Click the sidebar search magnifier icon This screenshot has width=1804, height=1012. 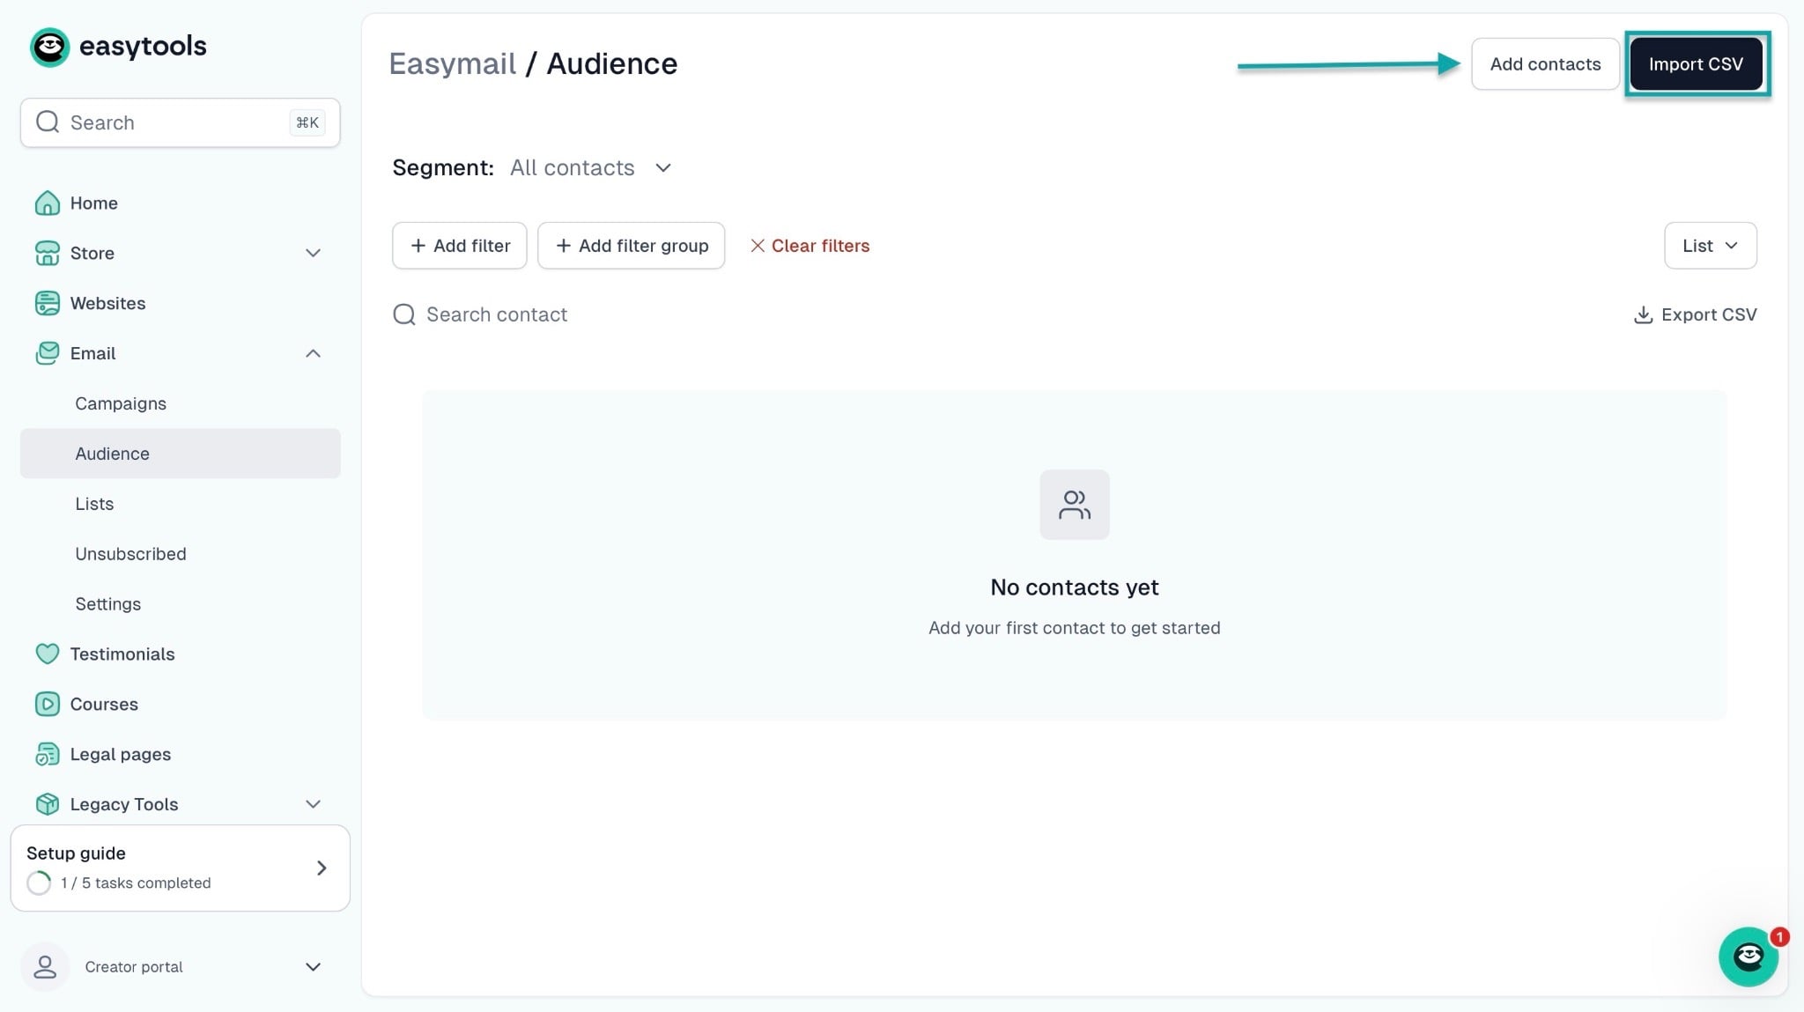(48, 122)
